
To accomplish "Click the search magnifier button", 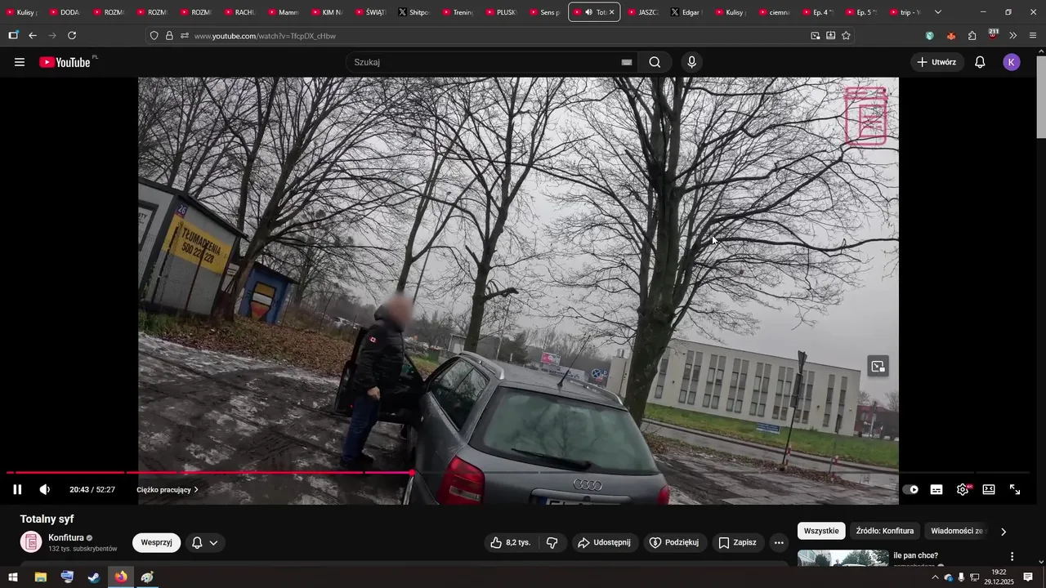I will tap(655, 62).
